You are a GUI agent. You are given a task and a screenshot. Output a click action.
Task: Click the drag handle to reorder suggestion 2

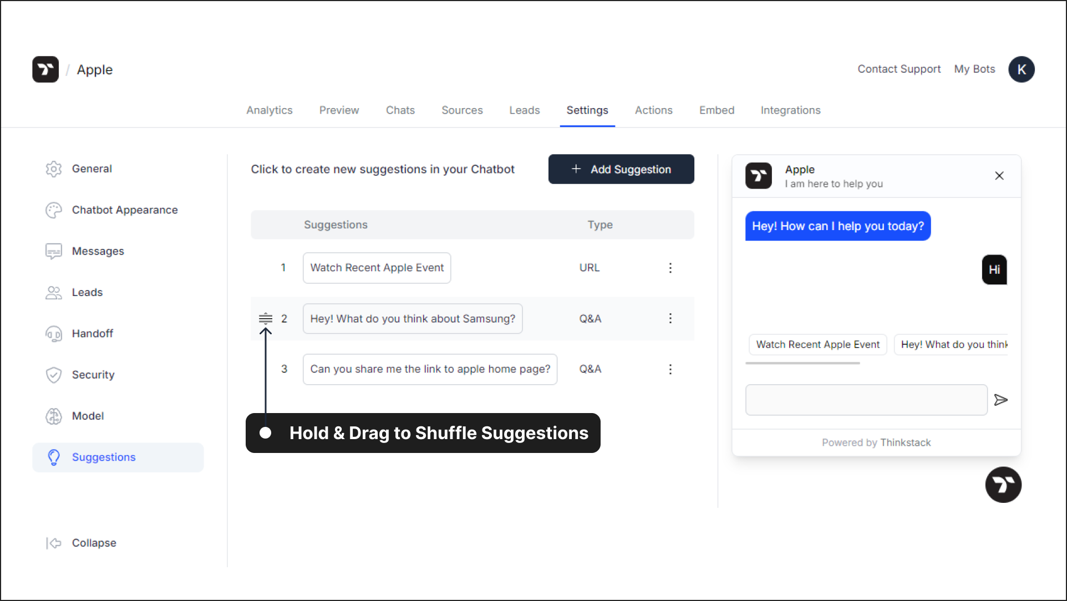pos(265,318)
